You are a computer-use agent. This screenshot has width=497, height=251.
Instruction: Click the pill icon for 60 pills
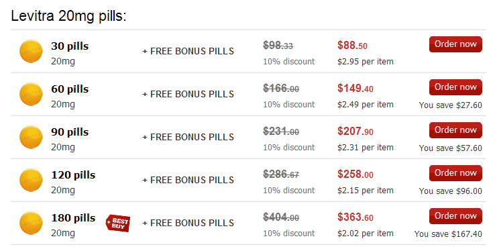coord(31,94)
